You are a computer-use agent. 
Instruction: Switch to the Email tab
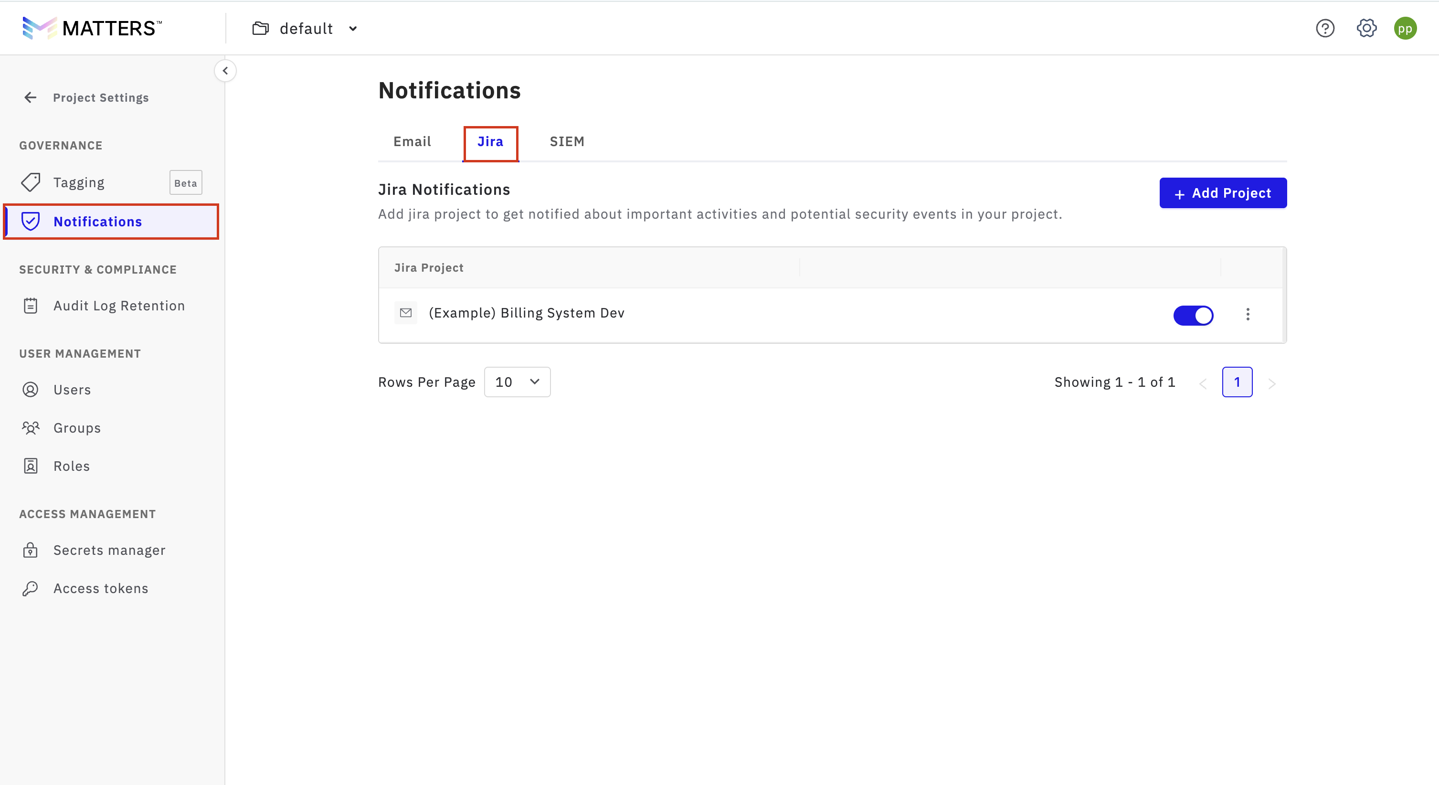(x=412, y=142)
